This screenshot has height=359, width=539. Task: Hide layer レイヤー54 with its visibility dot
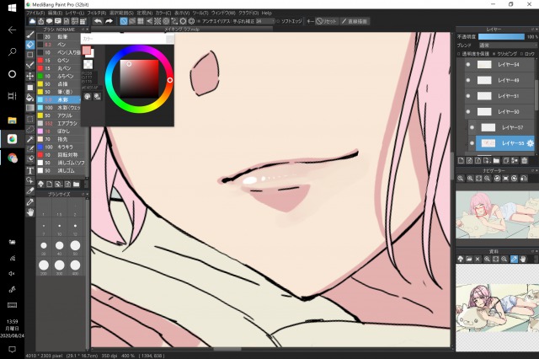[x=467, y=65]
